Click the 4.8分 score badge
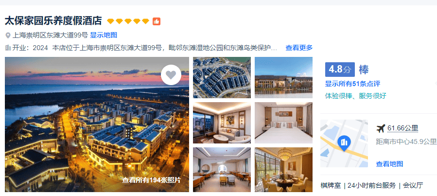This screenshot has height=196, width=437. tap(340, 70)
